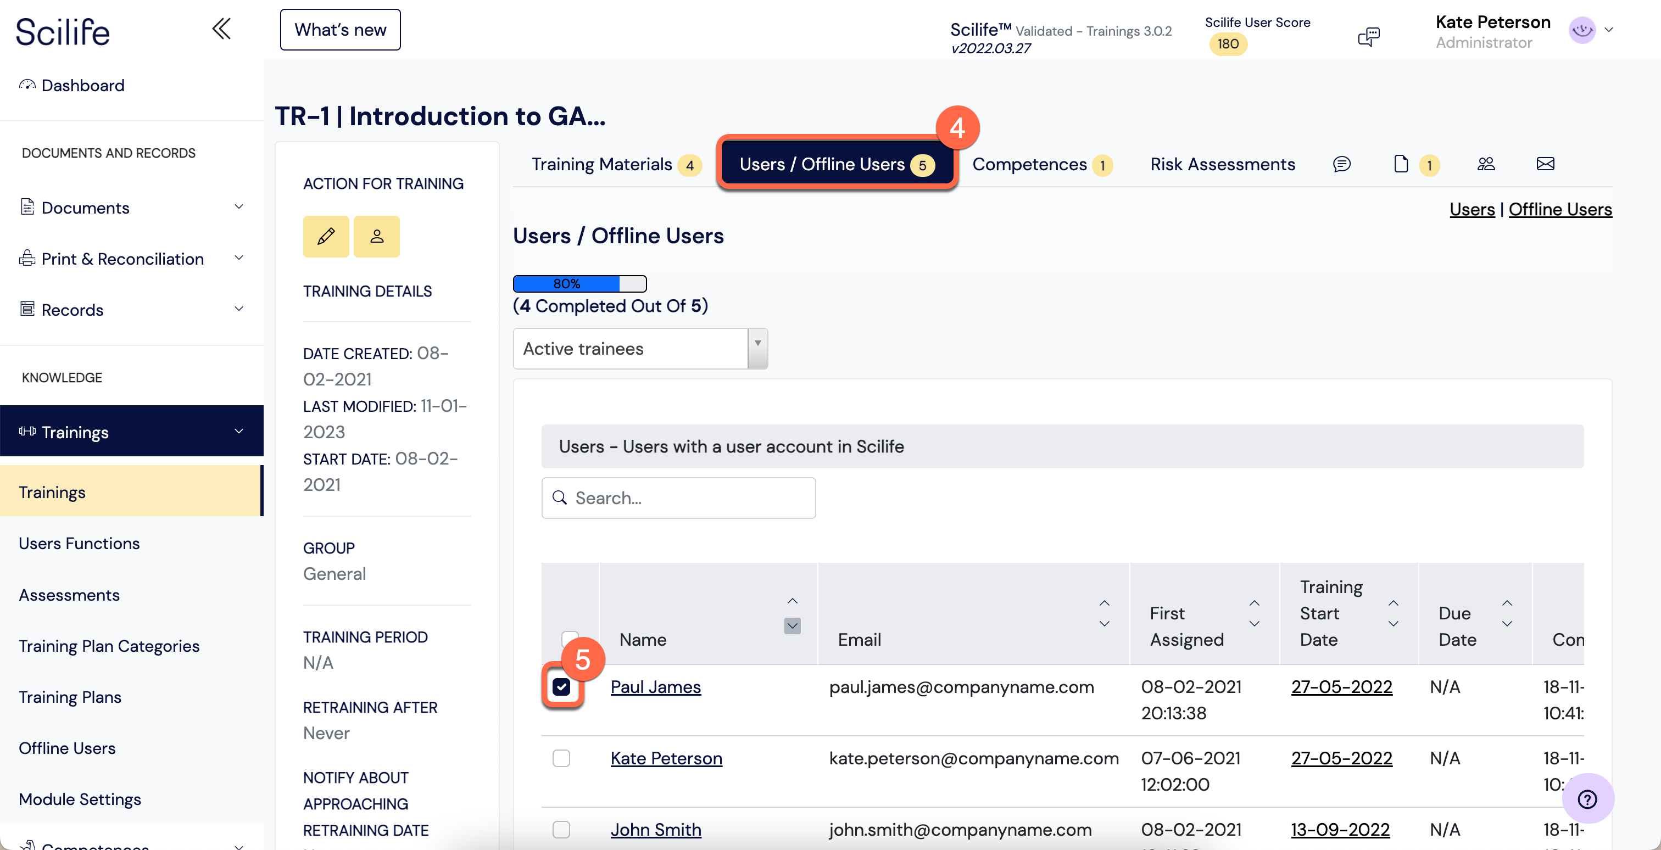The image size is (1661, 850).
Task: Expand Print & Reconciliation chevron
Action: tap(238, 258)
